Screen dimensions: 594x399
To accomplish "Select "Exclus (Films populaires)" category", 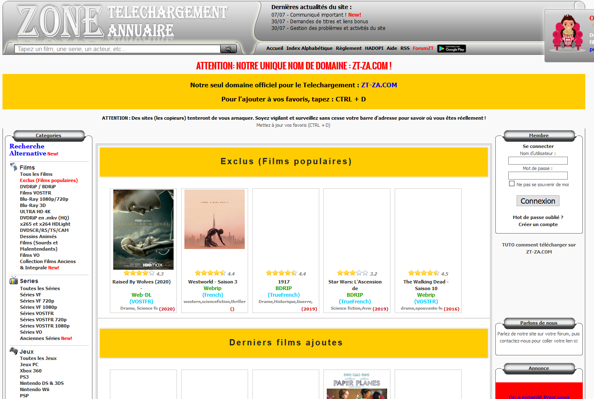I will [x=49, y=180].
